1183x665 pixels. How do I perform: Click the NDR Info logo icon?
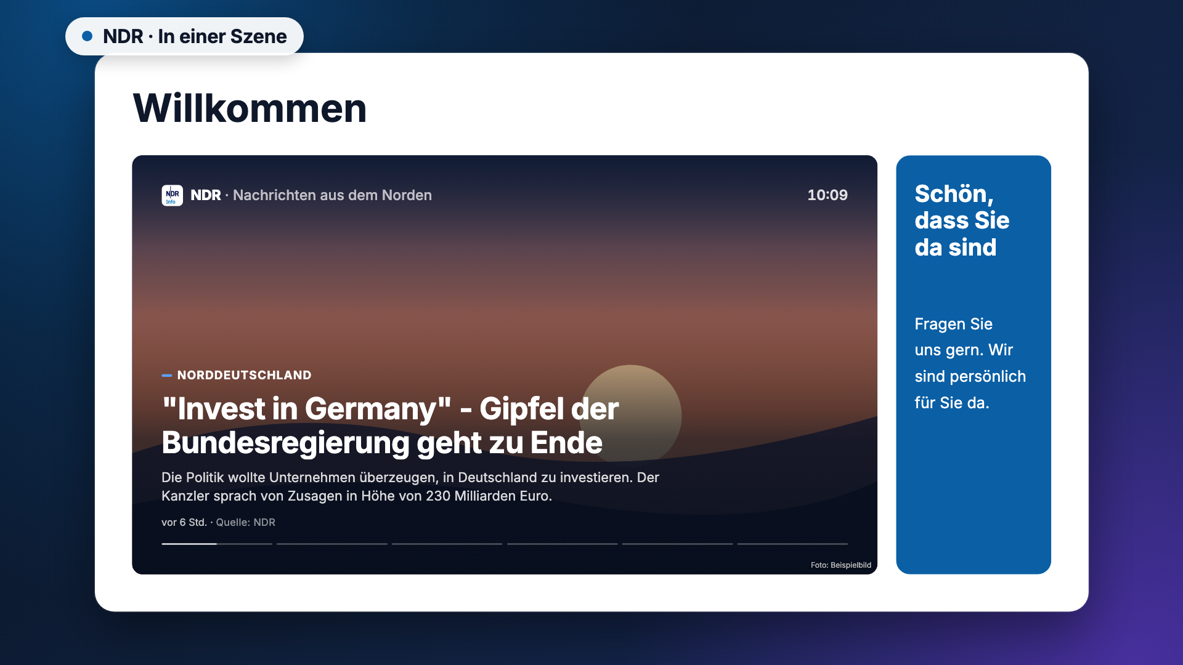[x=172, y=195]
